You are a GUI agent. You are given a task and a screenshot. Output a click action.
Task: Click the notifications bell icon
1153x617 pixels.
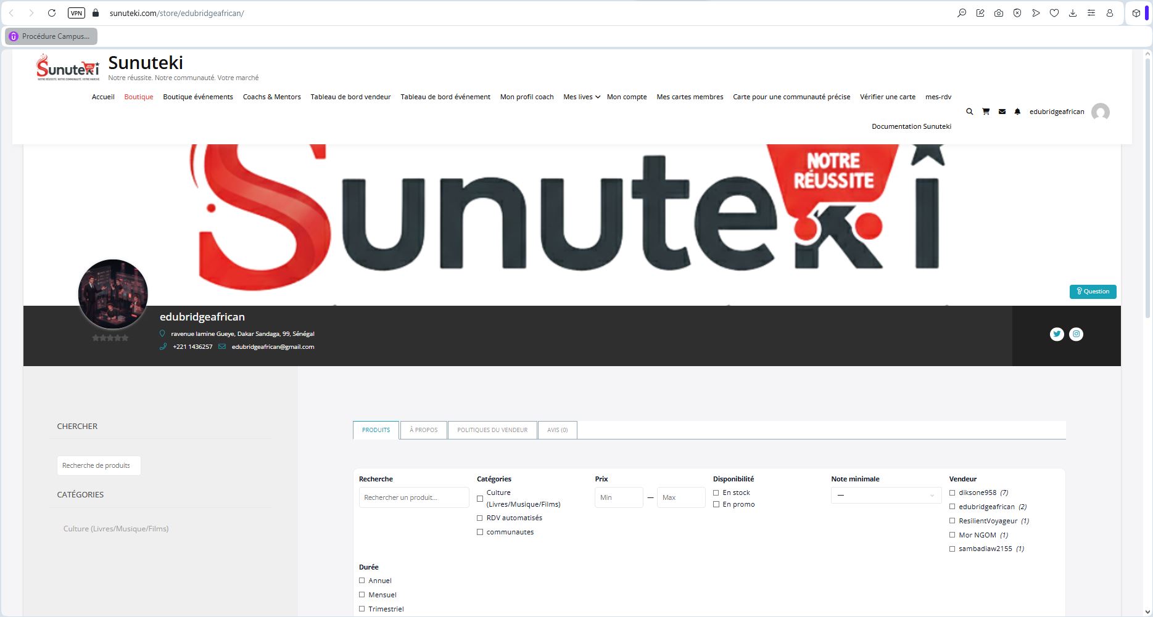(x=1017, y=112)
